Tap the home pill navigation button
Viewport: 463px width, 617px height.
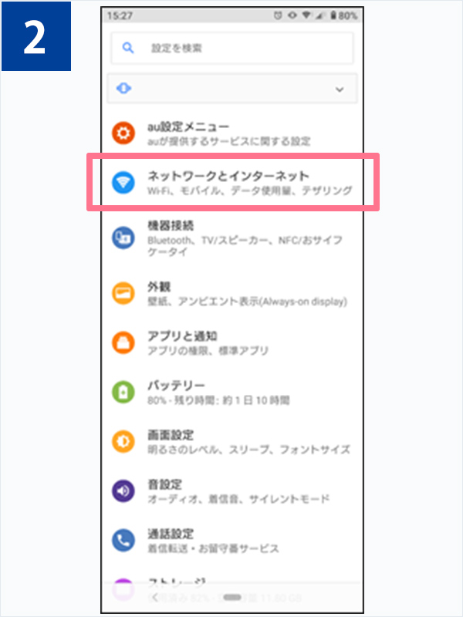coord(232,597)
